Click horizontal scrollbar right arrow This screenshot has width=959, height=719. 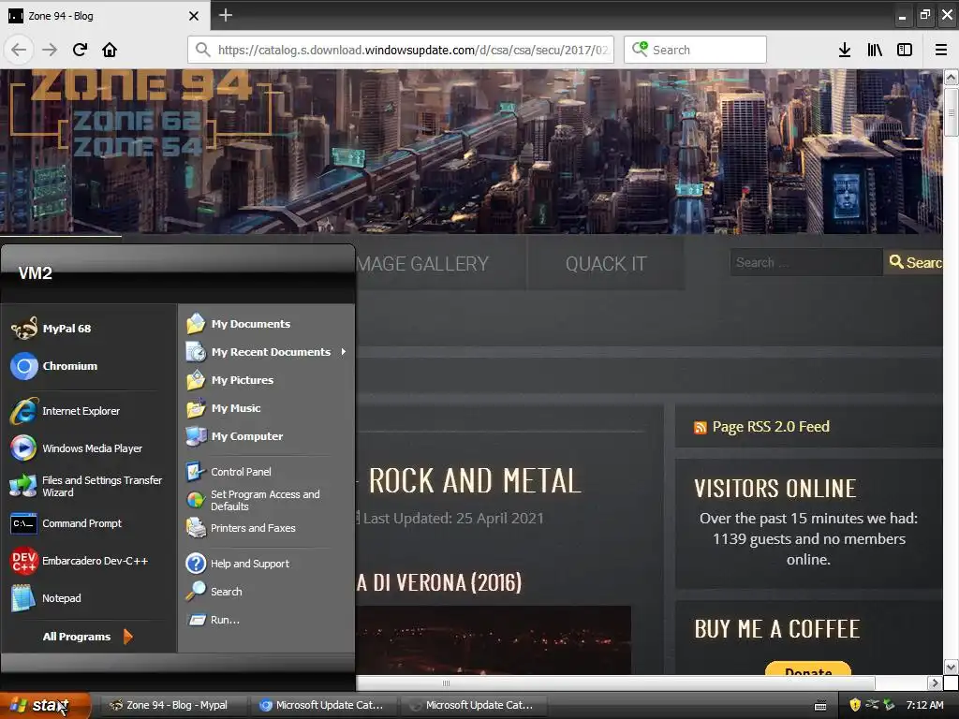click(934, 682)
